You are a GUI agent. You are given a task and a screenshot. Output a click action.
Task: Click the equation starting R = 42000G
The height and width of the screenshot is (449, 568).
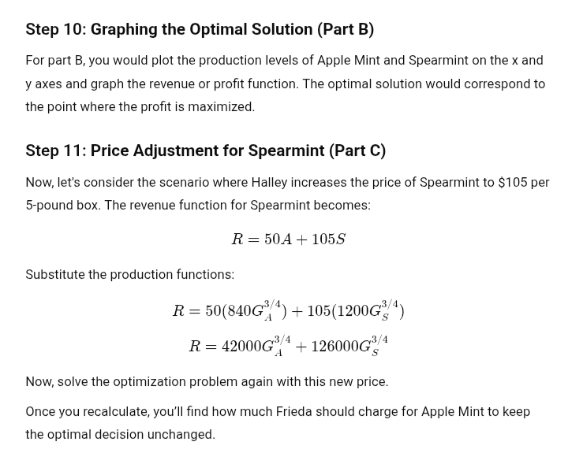[x=289, y=346]
